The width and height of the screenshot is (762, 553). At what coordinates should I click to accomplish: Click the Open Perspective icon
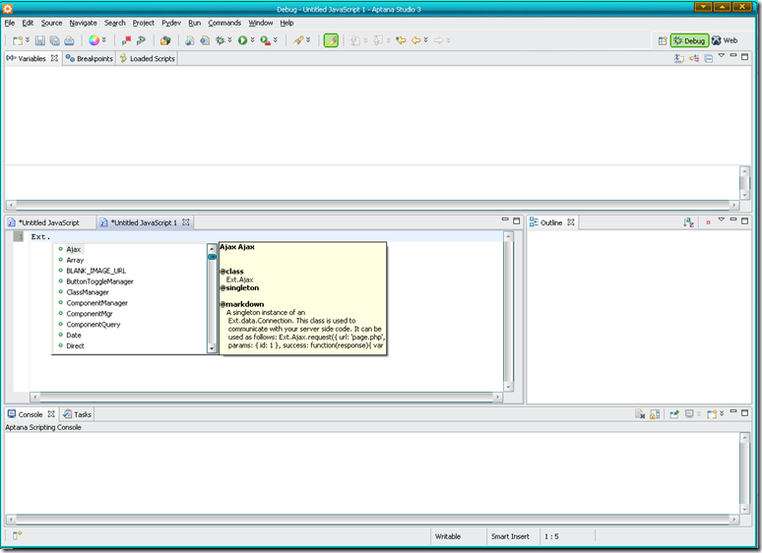click(662, 40)
